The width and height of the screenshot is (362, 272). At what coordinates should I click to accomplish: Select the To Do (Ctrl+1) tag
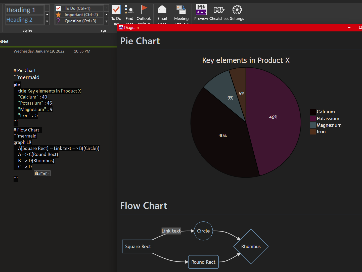[x=79, y=8]
